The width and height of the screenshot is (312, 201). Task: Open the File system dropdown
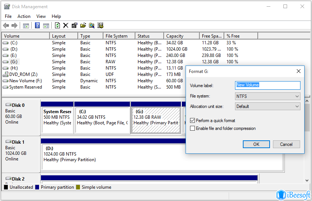pos(267,96)
